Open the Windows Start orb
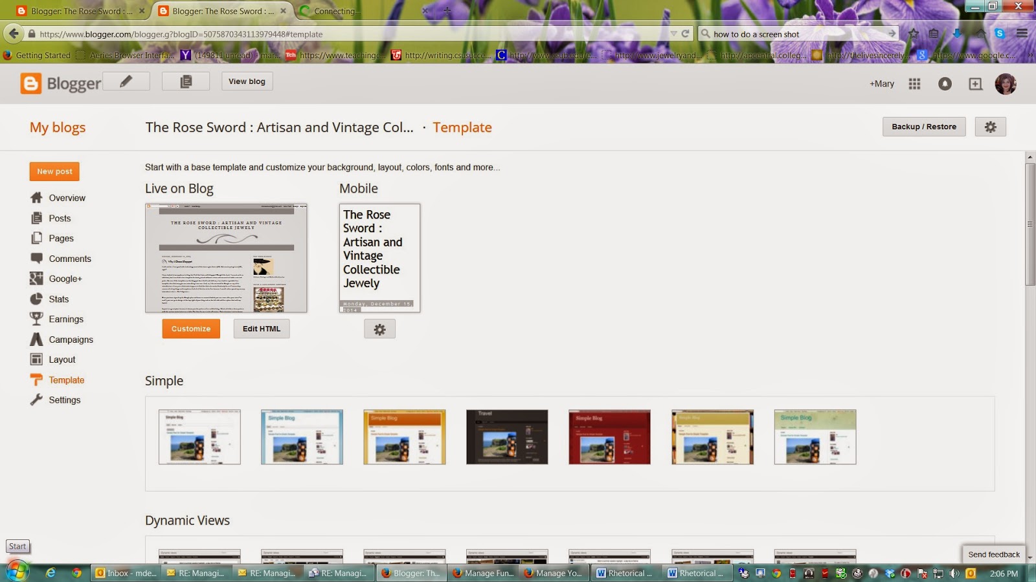Screen dimensions: 1036x582 (x=17, y=572)
